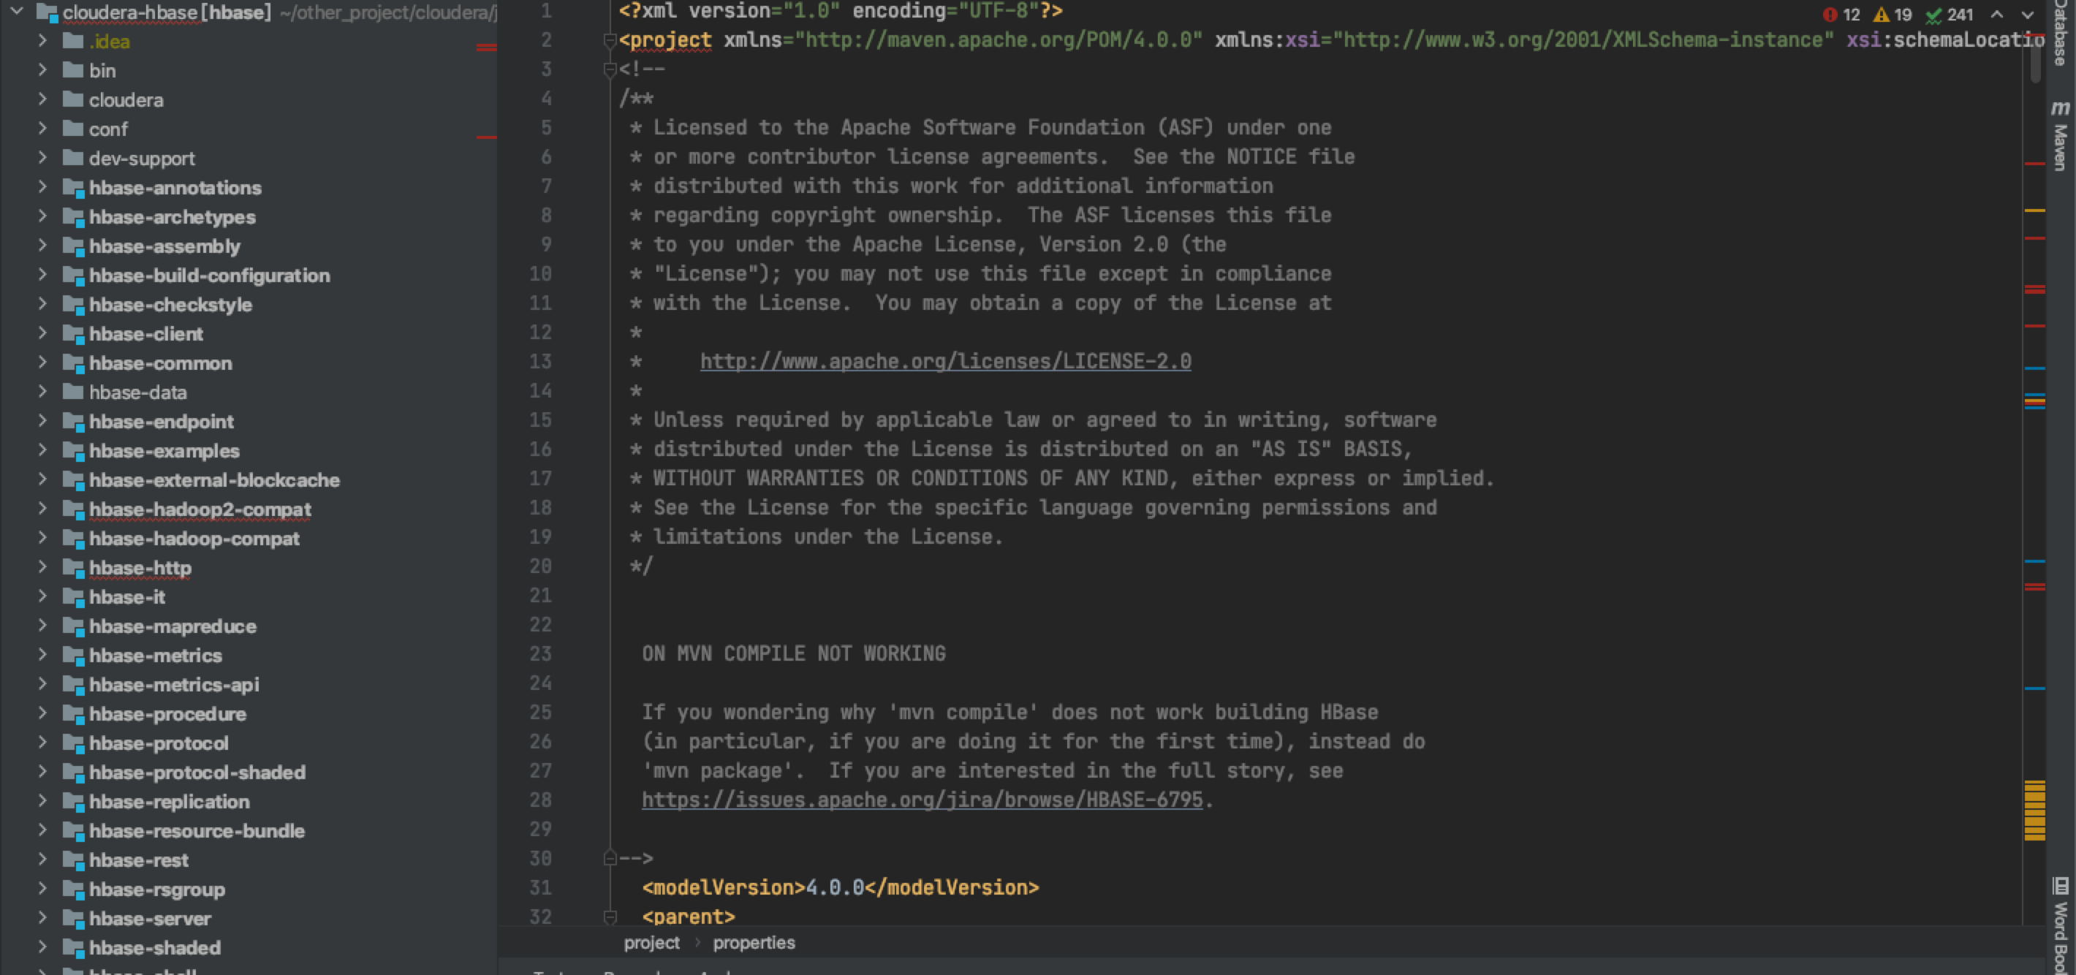Select the hbase-data folder in tree

coord(138,392)
